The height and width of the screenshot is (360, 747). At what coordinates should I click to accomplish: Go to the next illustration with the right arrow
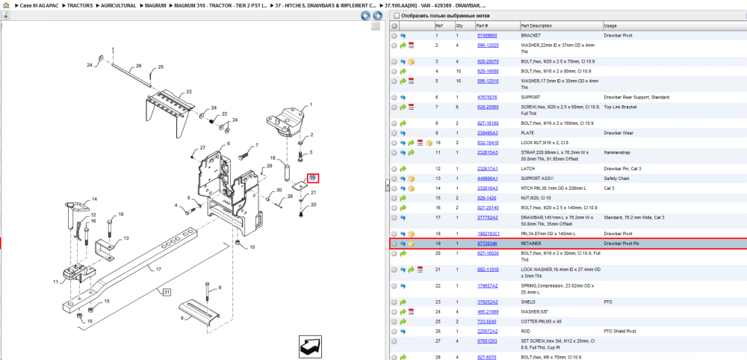(x=376, y=16)
